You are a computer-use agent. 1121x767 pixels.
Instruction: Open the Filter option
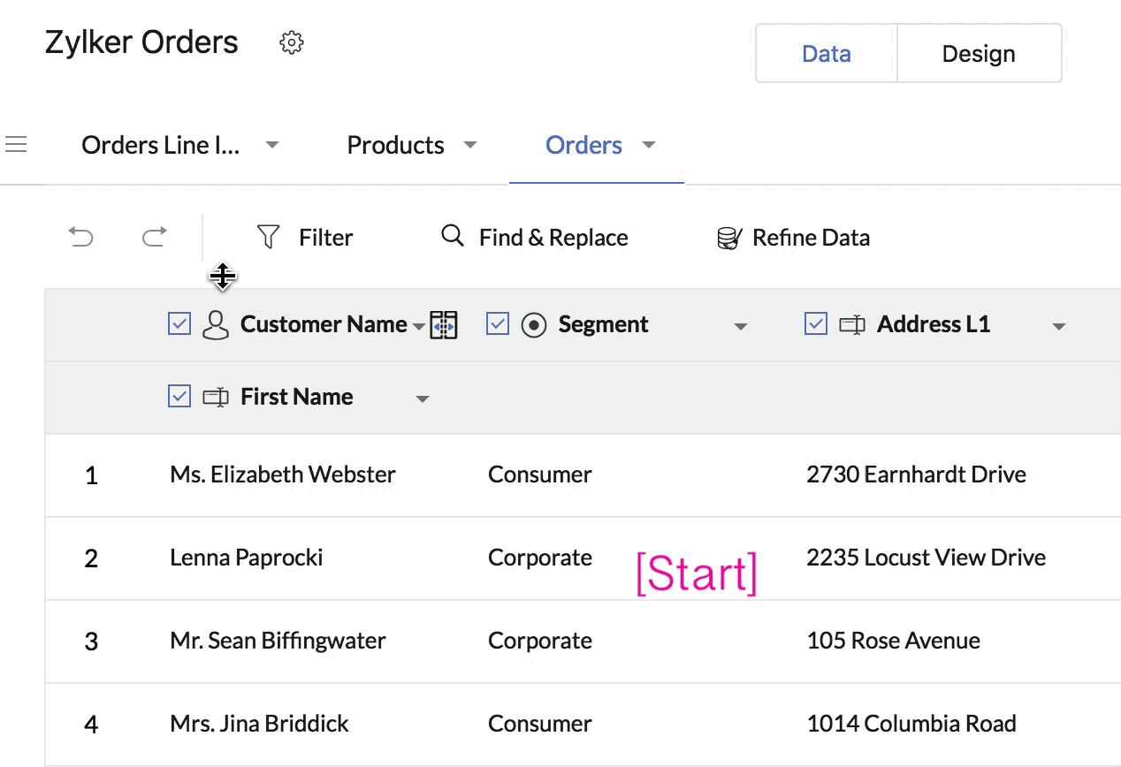click(305, 237)
